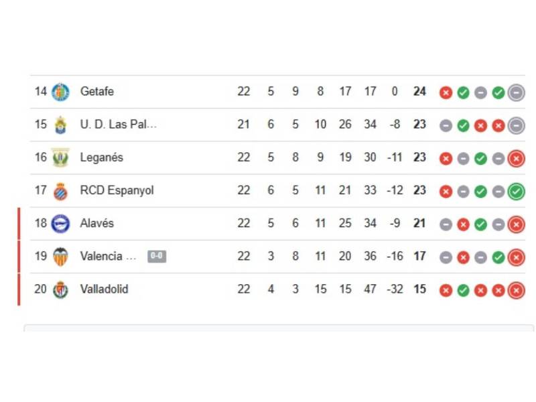
Task: Click Espanyol's circled green win result
Action: (x=515, y=191)
